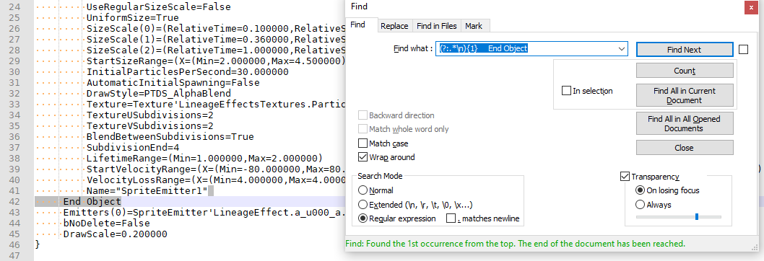Click the 'StartSizeRange=(X=(Min=2.000000' line
Image resolution: width=764 pixels, height=261 pixels.
pos(216,61)
